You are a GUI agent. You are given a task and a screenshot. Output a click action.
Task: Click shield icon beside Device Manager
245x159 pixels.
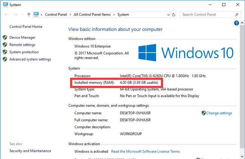pos(5,38)
